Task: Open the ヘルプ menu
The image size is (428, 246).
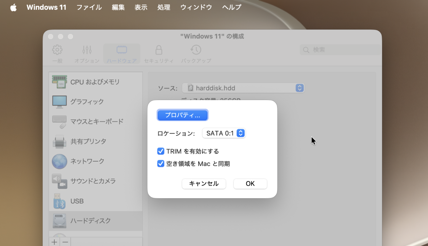Action: point(232,7)
